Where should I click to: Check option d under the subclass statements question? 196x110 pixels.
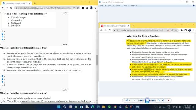pos(2,85)
